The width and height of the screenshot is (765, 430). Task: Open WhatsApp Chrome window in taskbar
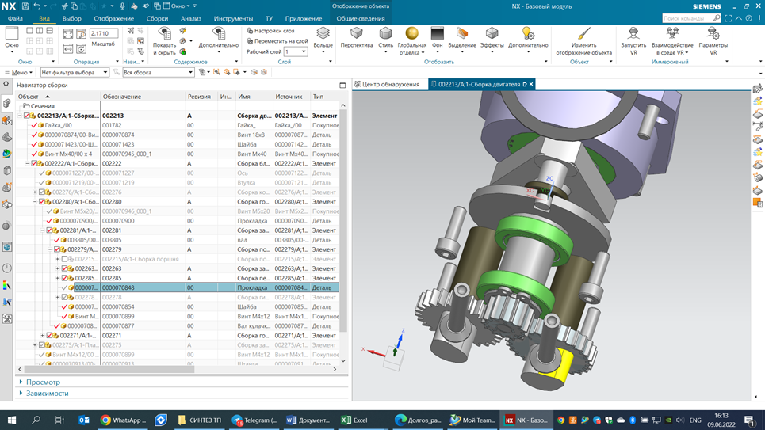click(123, 420)
